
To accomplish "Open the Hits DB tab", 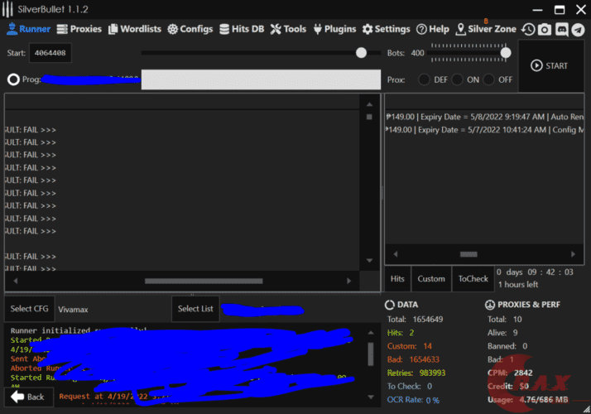I will pyautogui.click(x=242, y=29).
